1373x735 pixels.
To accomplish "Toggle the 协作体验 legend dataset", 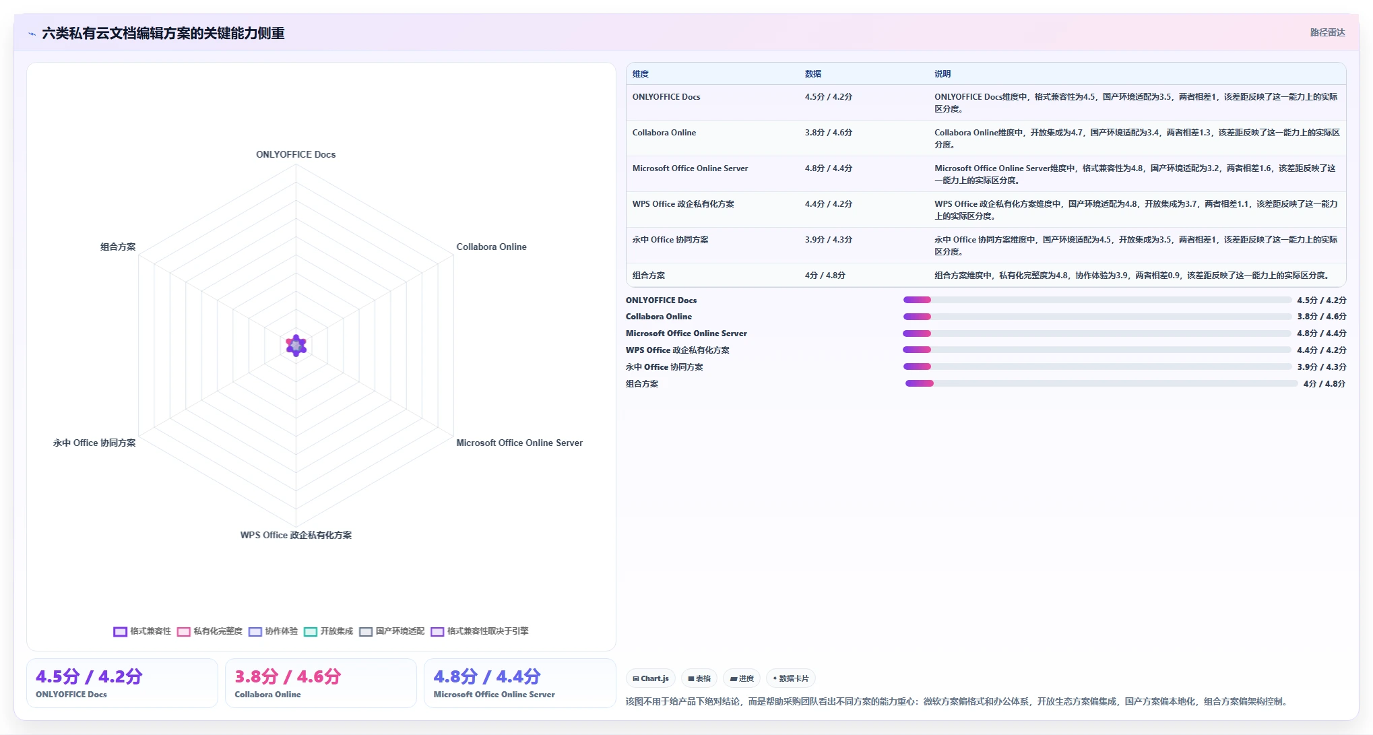I will tap(273, 631).
